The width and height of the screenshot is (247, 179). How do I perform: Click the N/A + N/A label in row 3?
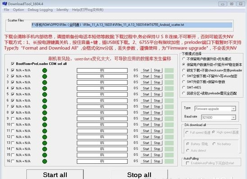(x=23, y=82)
